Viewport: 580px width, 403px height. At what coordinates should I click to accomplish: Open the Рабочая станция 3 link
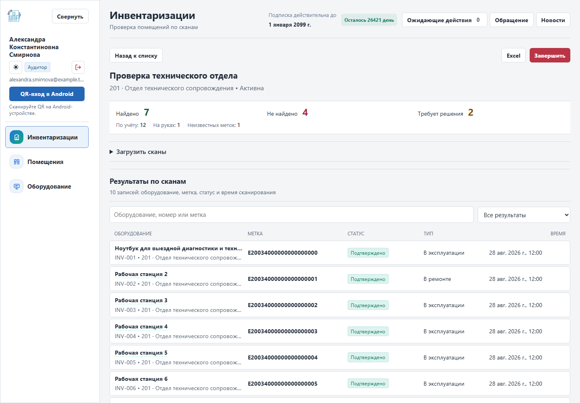tap(141, 300)
